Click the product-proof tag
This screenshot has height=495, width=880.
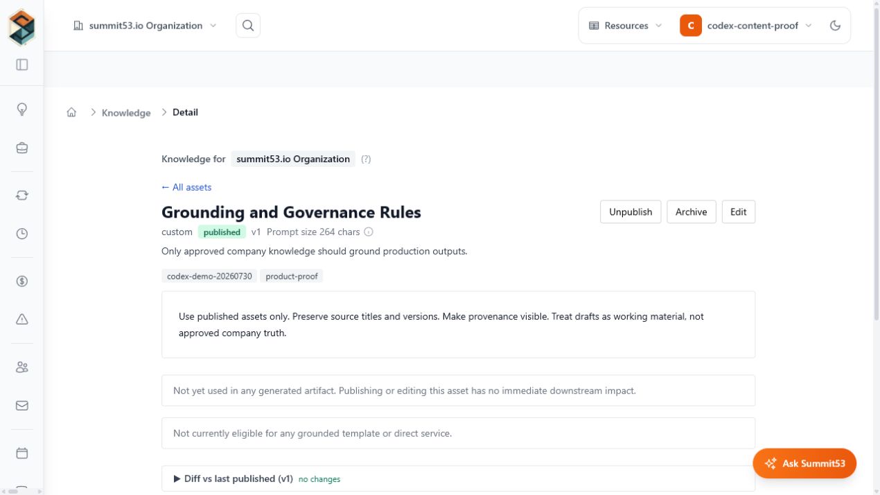coord(292,276)
